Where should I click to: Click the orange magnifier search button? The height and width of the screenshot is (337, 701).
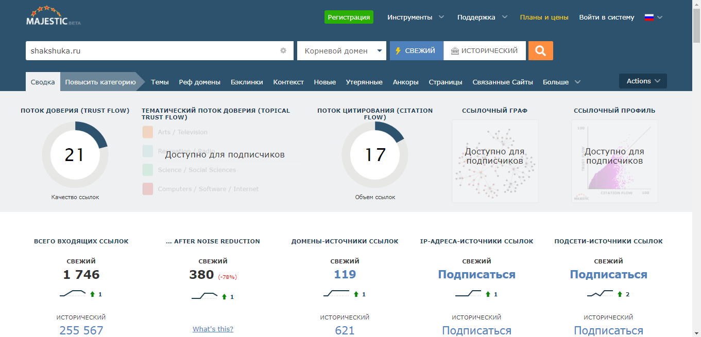[540, 51]
